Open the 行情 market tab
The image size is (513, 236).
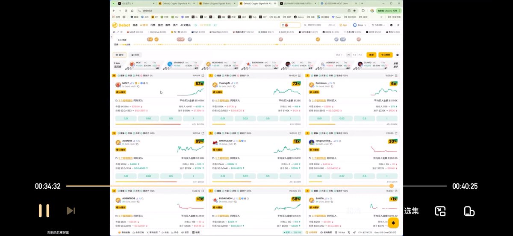click(x=153, y=25)
